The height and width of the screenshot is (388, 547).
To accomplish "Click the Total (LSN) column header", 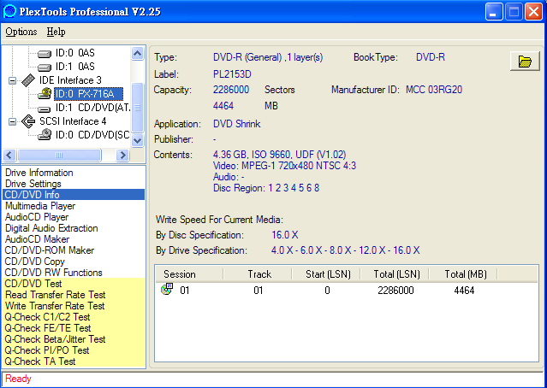I will point(395,274).
